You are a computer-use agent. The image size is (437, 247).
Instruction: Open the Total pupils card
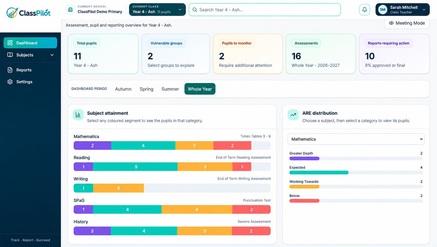pyautogui.click(x=103, y=54)
